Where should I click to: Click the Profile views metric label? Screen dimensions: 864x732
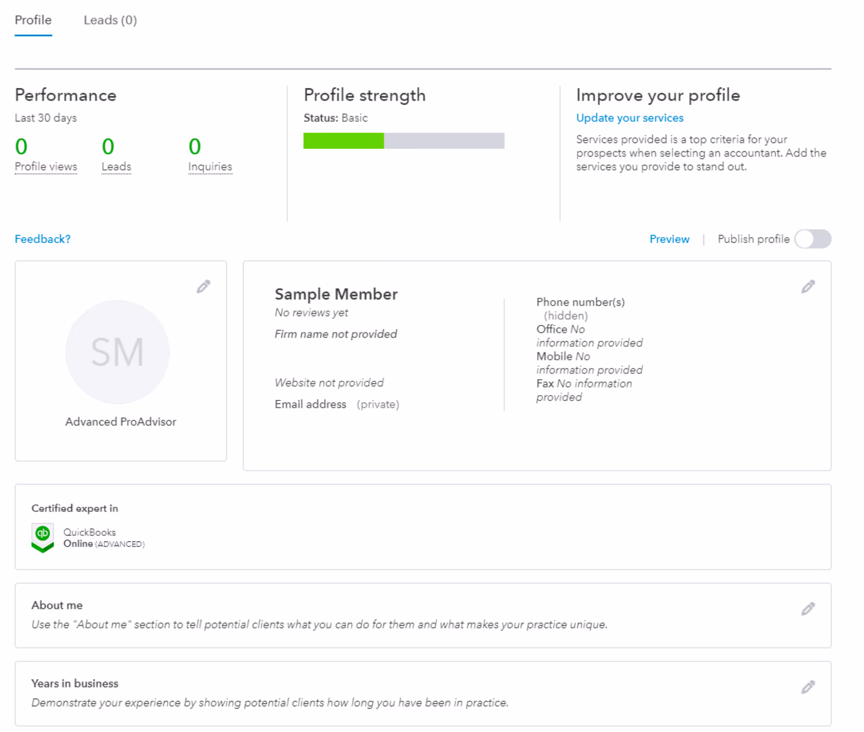click(46, 167)
